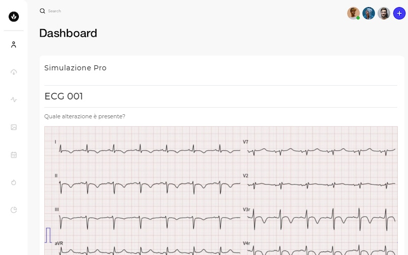Click the blue calibration pulse on the ECG
The height and width of the screenshot is (255, 408).
[x=48, y=235]
